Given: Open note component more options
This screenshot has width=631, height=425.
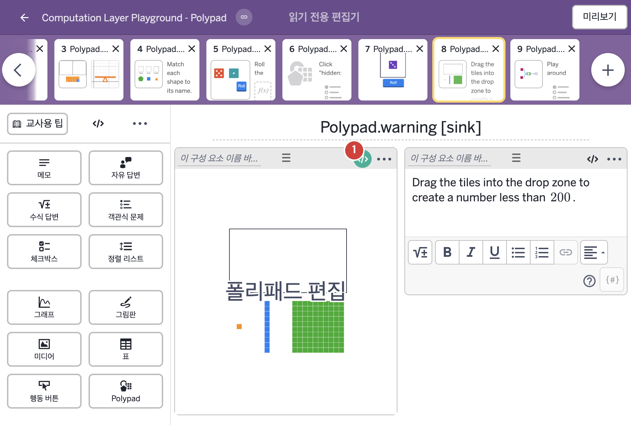Looking at the screenshot, I should [x=614, y=159].
